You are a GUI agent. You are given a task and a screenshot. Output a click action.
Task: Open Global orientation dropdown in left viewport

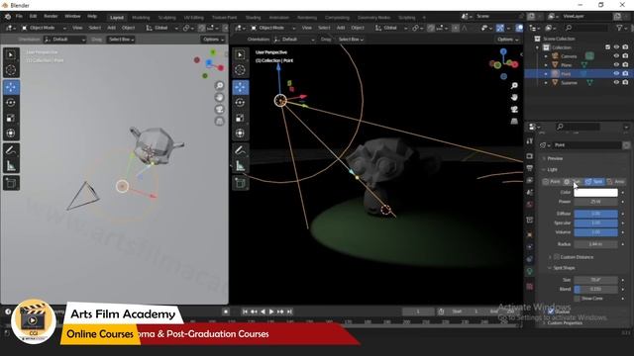(161, 28)
